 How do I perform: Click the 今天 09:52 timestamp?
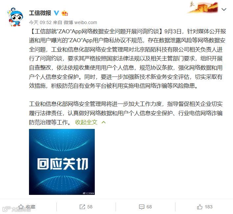(40, 22)
